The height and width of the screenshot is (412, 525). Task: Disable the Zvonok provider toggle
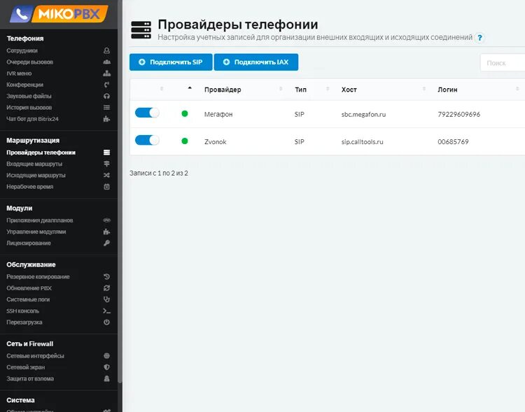147,140
